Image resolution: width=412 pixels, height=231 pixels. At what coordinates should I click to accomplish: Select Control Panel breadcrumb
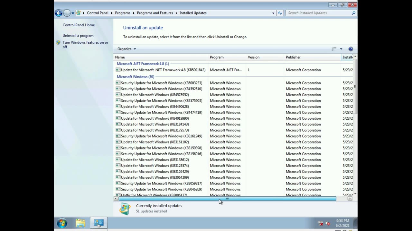98,13
